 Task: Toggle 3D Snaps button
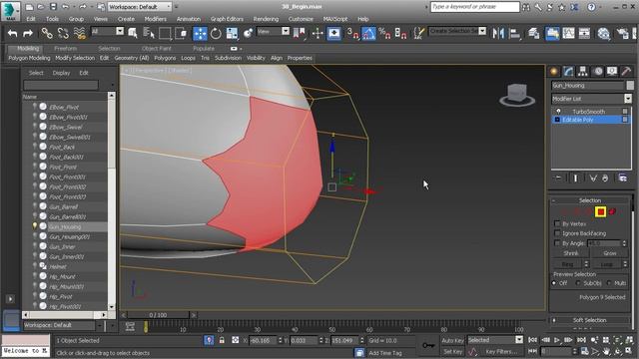coord(352,33)
